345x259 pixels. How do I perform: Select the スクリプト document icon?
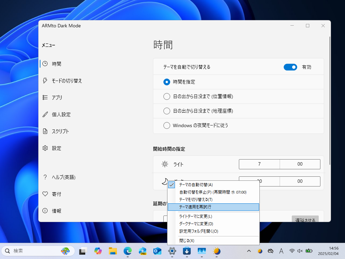45,131
